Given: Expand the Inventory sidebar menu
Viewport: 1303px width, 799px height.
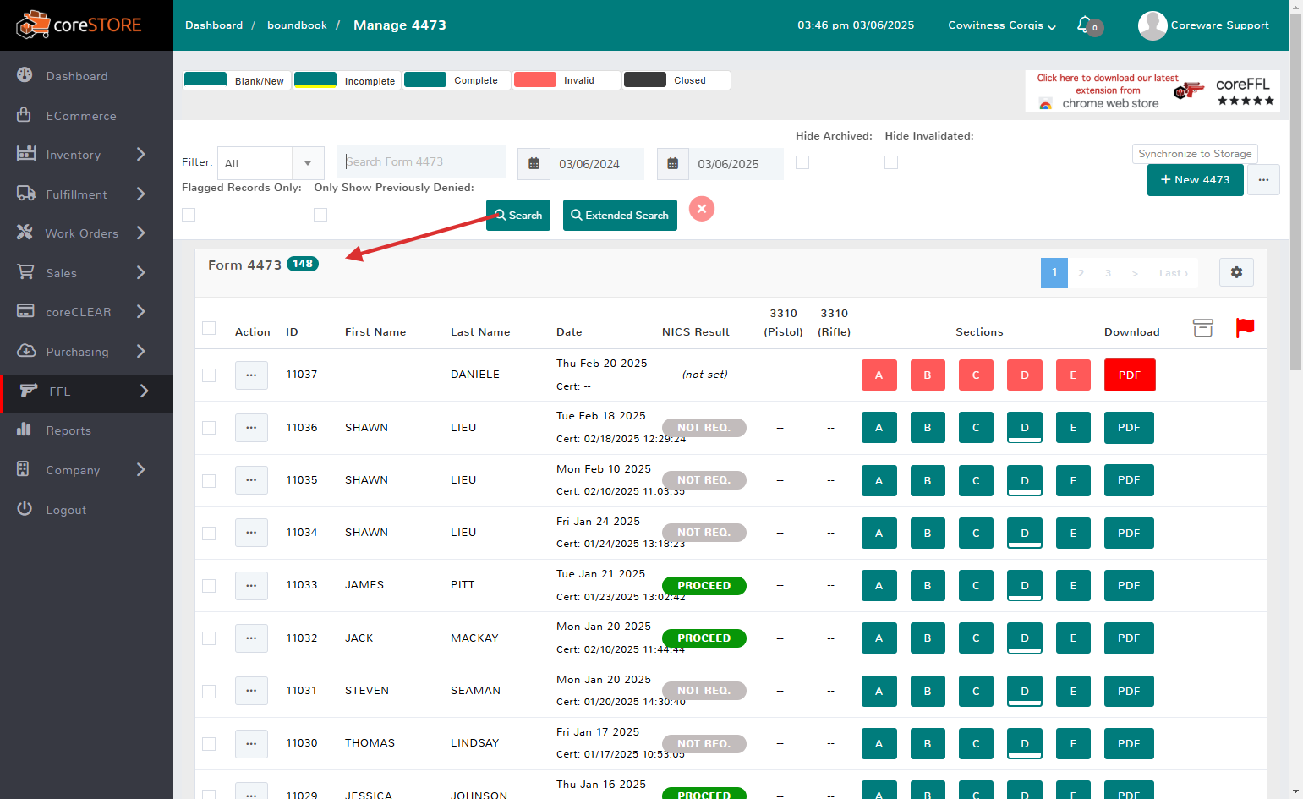Looking at the screenshot, I should point(86,155).
